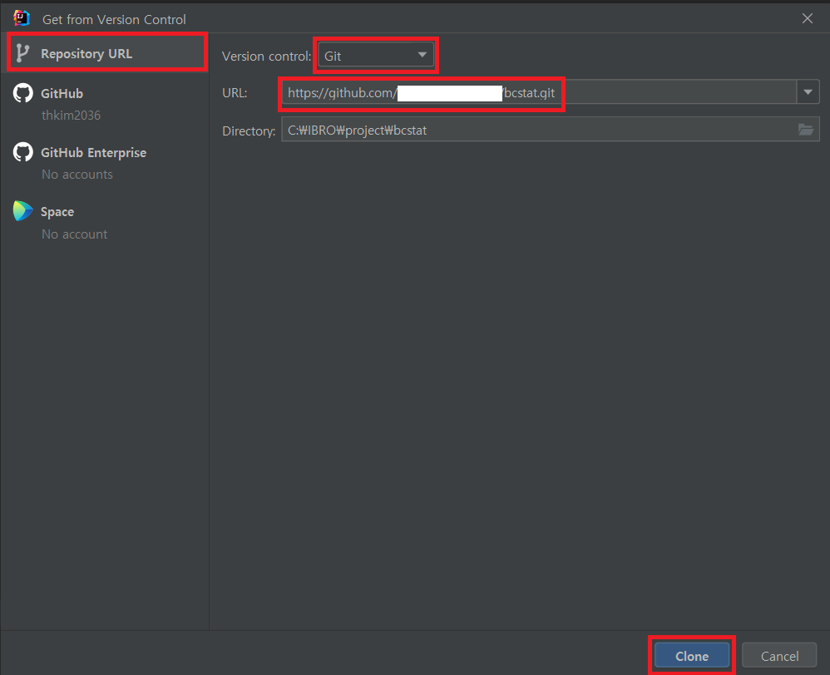
Task: Click the GitHub Enterprise octocat icon
Action: coord(22,152)
